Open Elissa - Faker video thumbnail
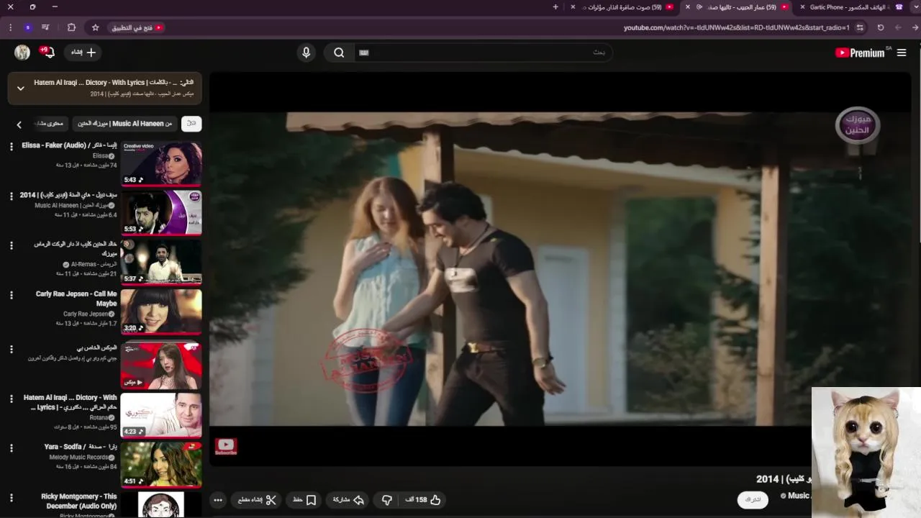 point(161,163)
